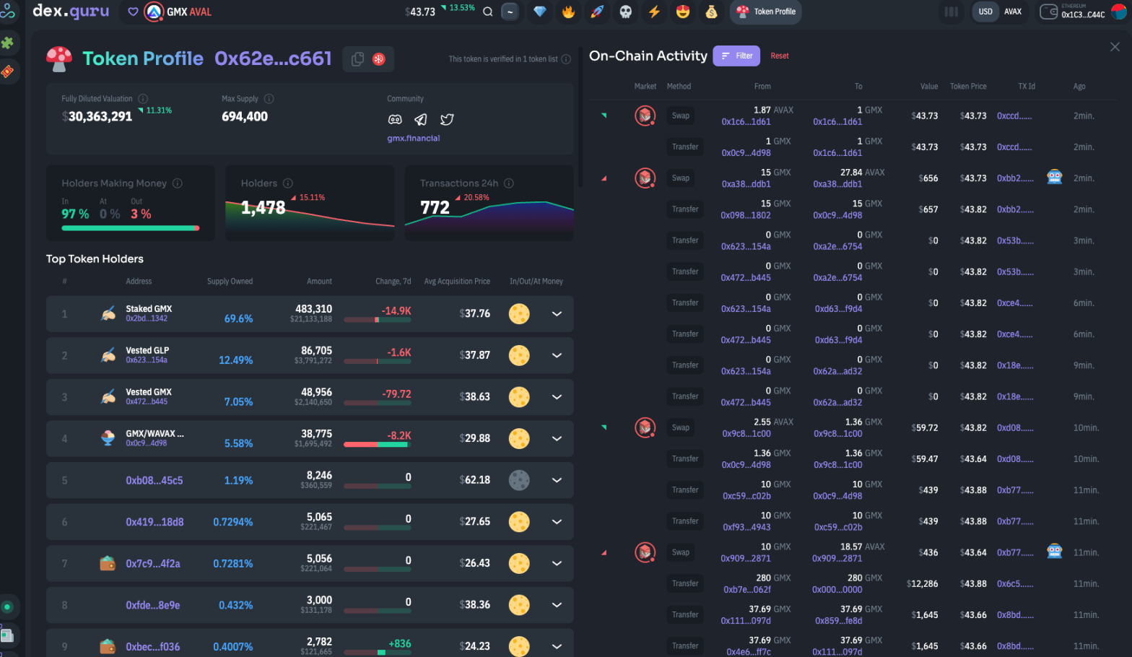This screenshot has width=1132, height=657.
Task: Open the Token Profile tab in the top bar
Action: pyautogui.click(x=766, y=12)
